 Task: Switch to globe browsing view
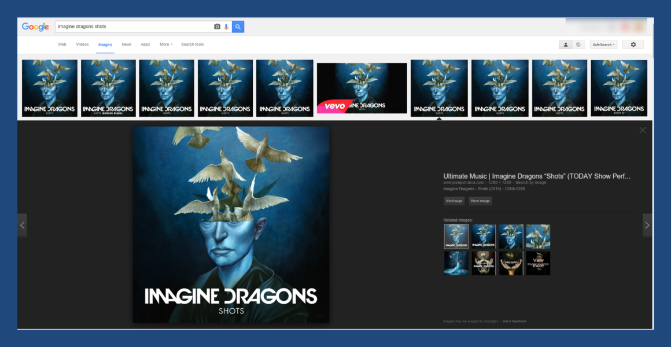click(x=578, y=44)
